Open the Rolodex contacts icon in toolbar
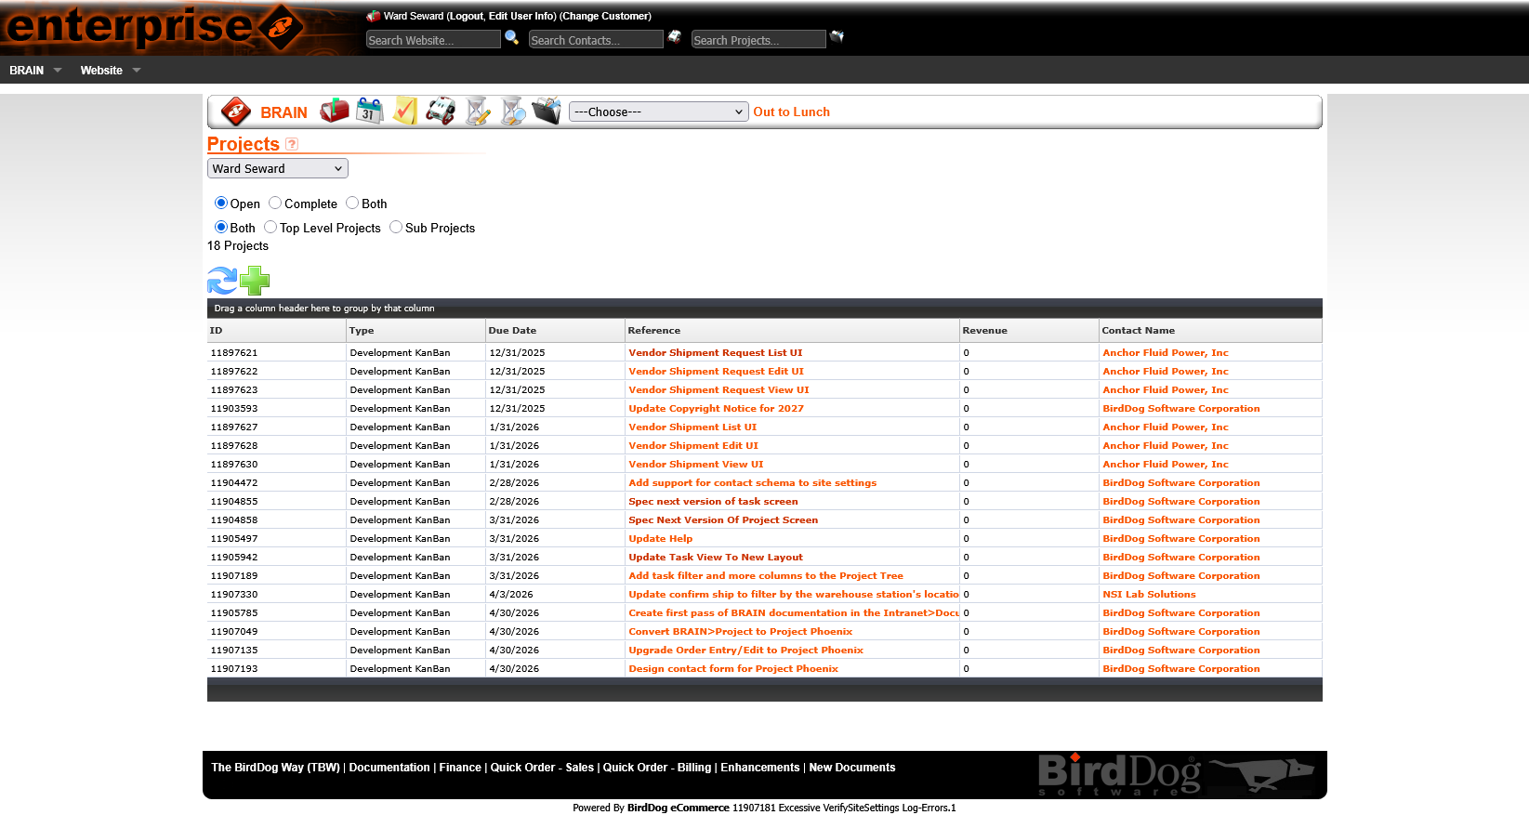The height and width of the screenshot is (815, 1529). tap(441, 112)
